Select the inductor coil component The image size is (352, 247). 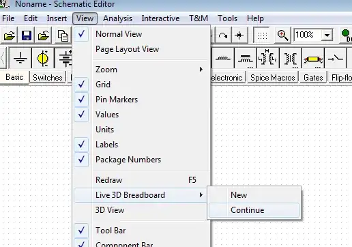[223, 59]
